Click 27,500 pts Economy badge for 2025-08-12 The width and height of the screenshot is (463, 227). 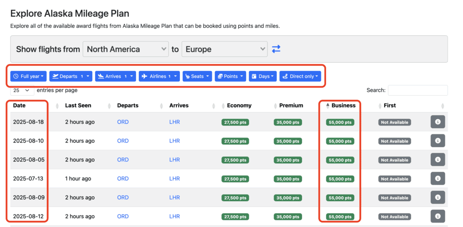235,217
